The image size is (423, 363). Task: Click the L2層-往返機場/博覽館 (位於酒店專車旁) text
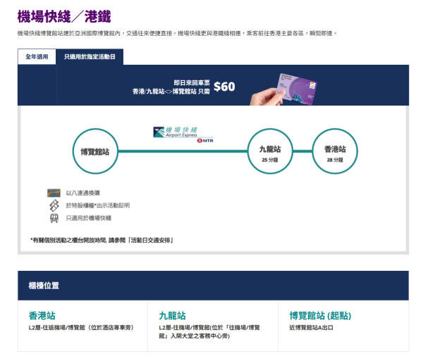click(81, 328)
